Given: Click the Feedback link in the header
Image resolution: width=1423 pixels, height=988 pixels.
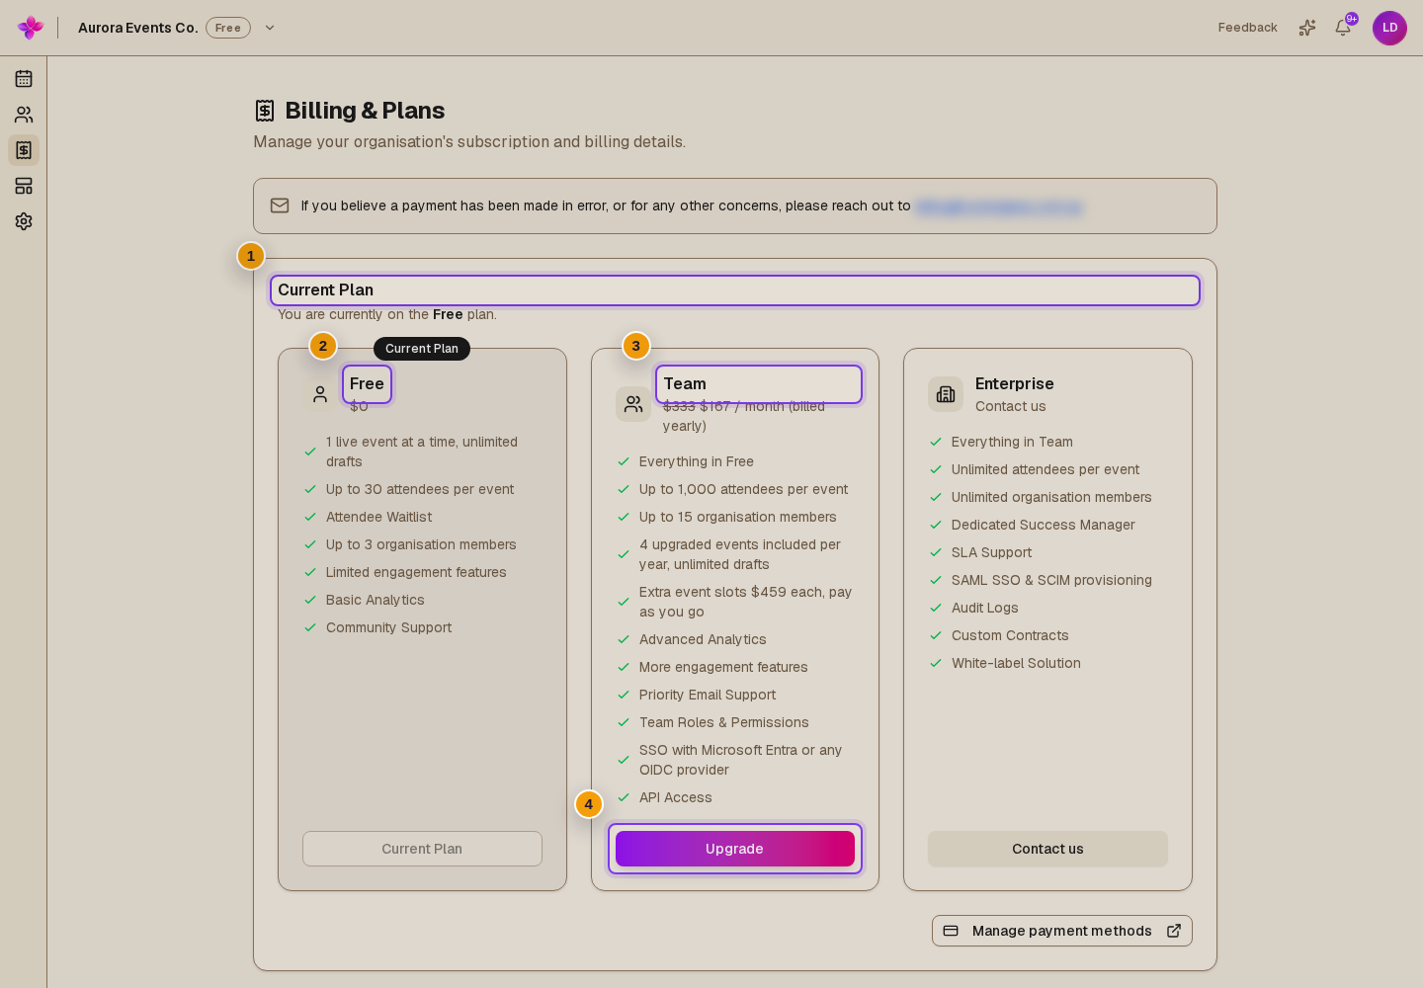Looking at the screenshot, I should 1247,28.
